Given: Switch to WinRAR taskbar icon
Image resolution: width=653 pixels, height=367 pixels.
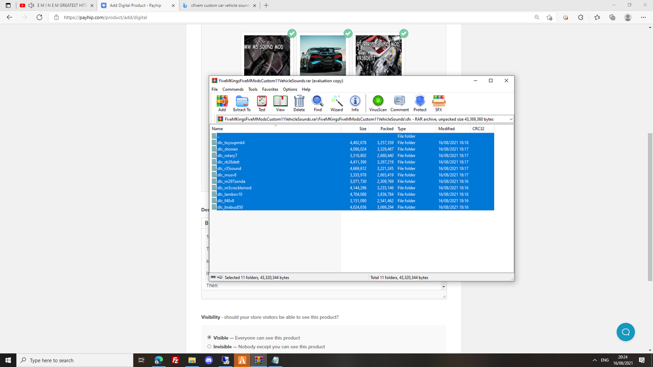Looking at the screenshot, I should pyautogui.click(x=259, y=360).
